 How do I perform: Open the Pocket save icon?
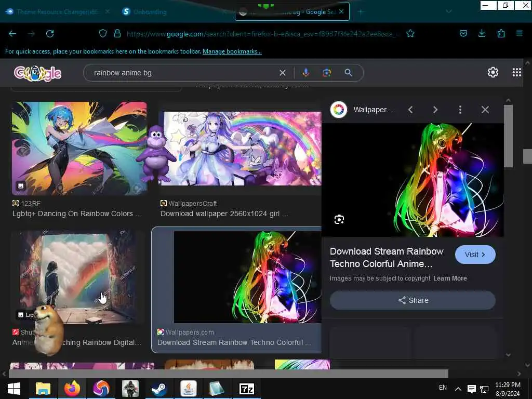coord(463,33)
